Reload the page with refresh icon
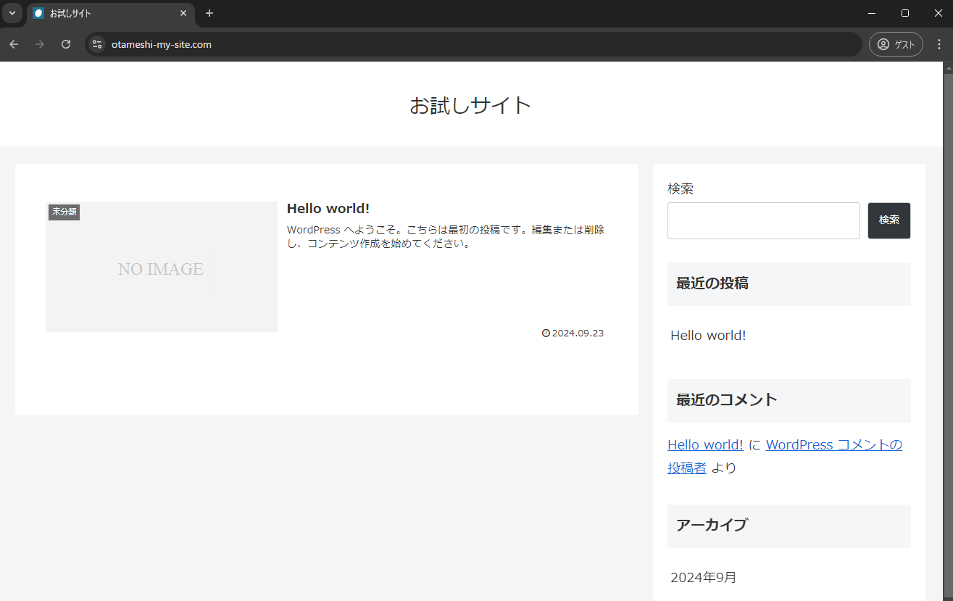 66,44
